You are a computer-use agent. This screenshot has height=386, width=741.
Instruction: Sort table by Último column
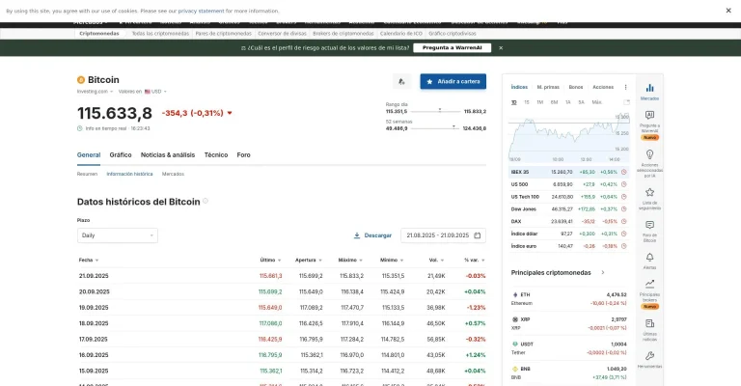(x=270, y=260)
